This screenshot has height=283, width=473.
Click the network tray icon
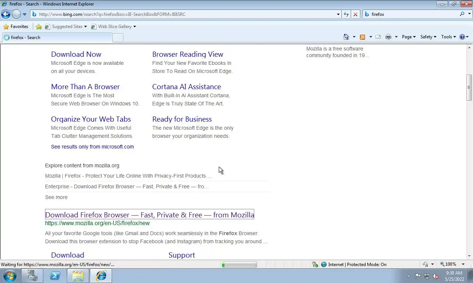(427, 276)
